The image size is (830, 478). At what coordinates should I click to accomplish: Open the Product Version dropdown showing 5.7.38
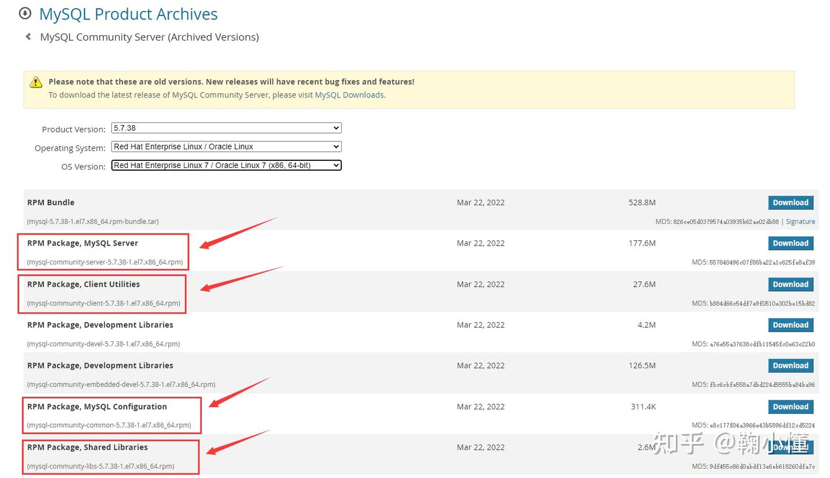227,128
